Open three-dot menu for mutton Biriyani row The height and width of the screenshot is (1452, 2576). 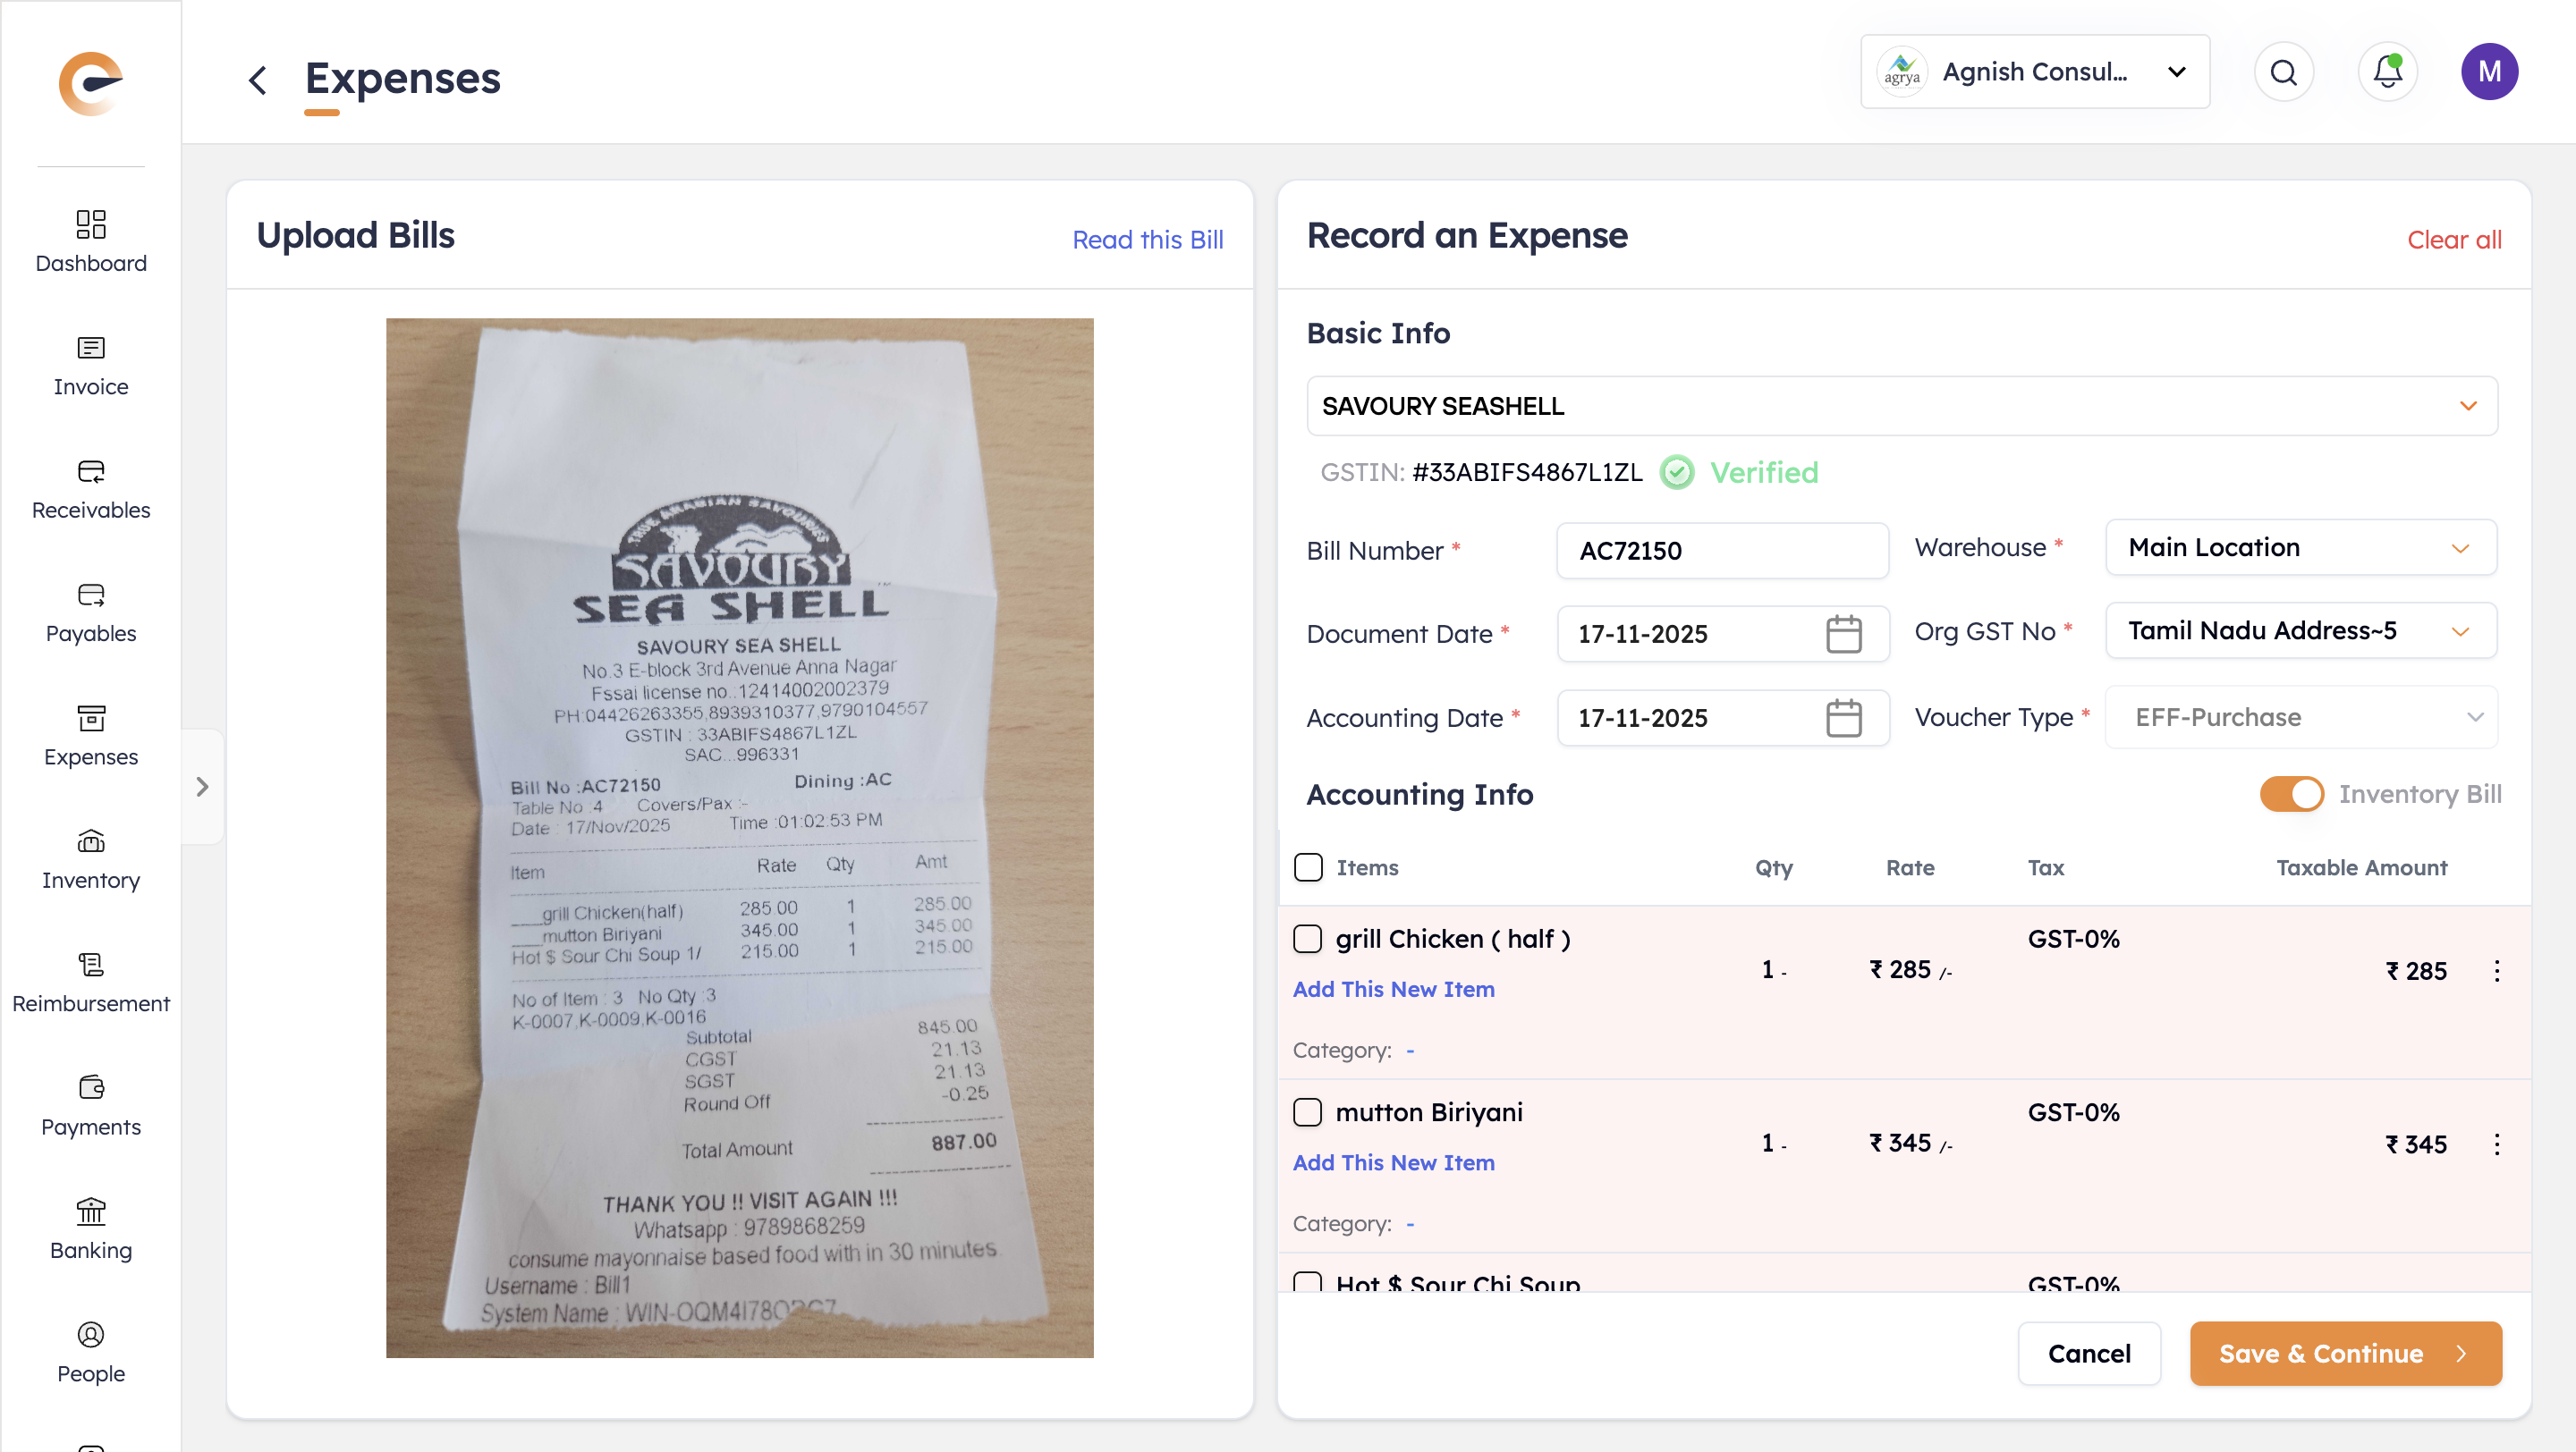[x=2496, y=1144]
